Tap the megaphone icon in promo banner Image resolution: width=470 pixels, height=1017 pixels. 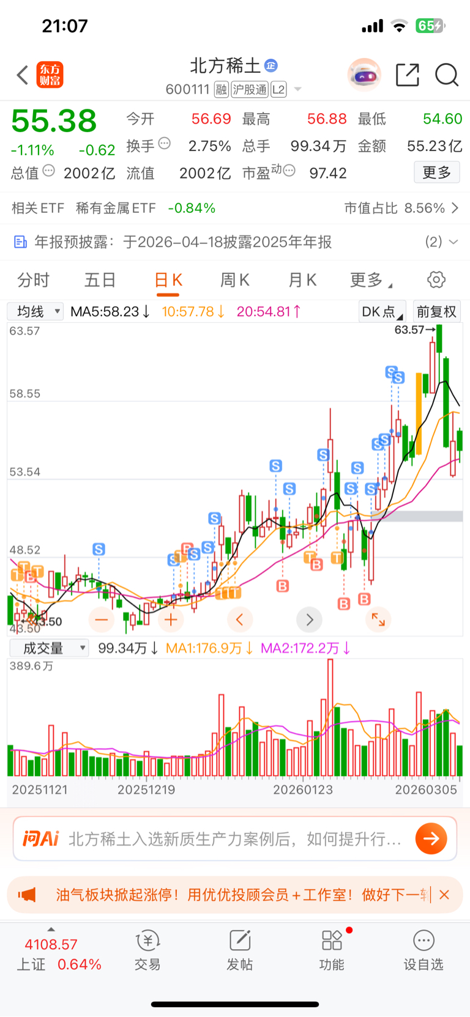[27, 895]
